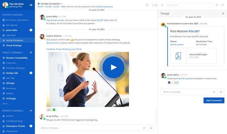The image size is (227, 134).
Task: Play the threat briefing video
Action: click(x=113, y=67)
